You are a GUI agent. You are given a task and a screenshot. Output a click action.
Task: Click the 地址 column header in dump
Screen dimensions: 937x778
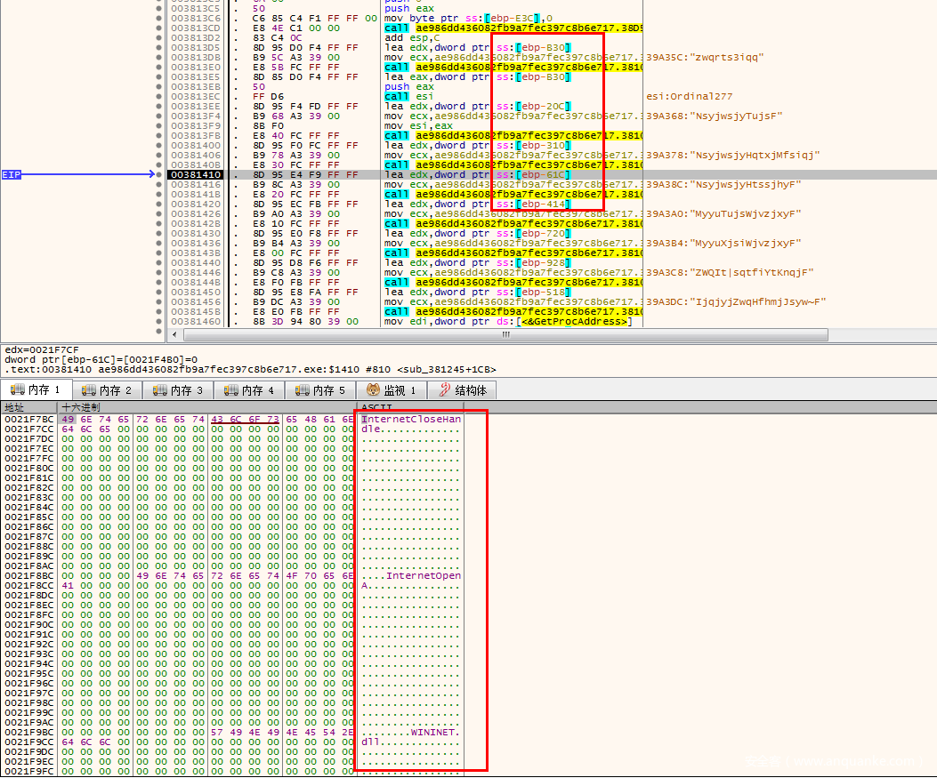click(15, 406)
